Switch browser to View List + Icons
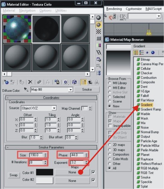The height and width of the screenshot is (189, 164). pyautogui.click(x=141, y=53)
